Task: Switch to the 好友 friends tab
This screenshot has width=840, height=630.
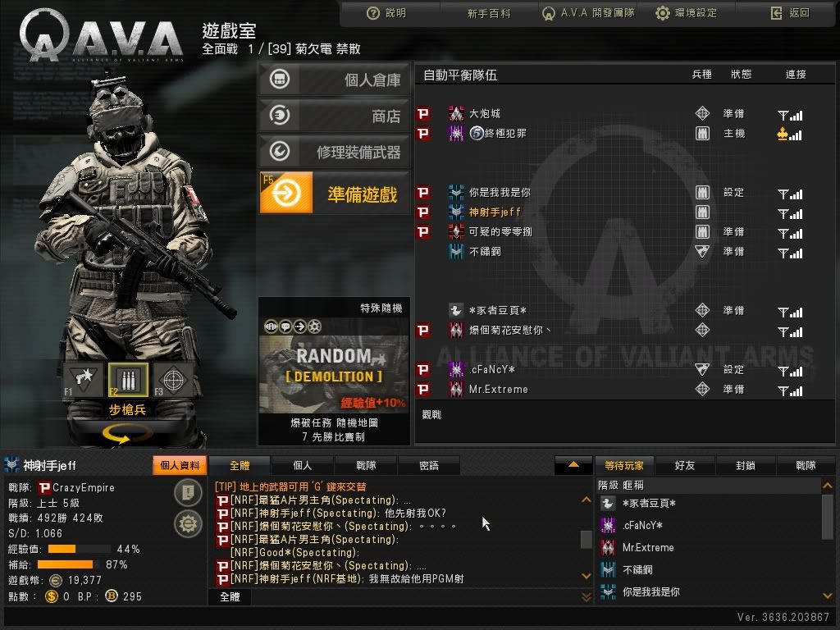Action: [x=684, y=466]
